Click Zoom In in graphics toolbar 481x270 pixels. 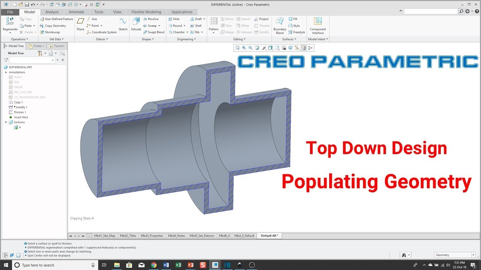(244, 48)
